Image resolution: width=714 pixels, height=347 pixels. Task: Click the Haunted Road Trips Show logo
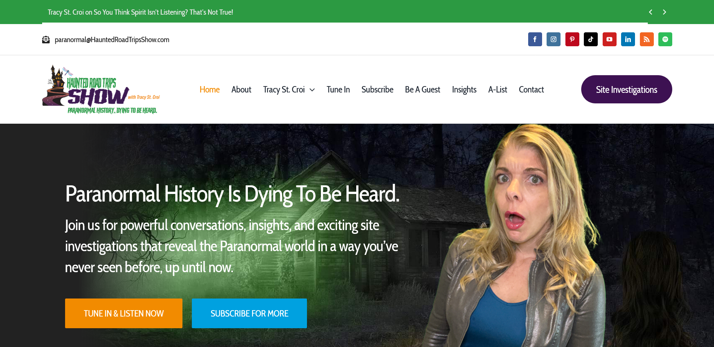[101, 89]
